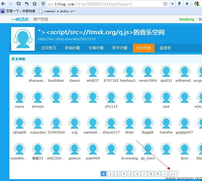Click the next page > button

click(x=165, y=174)
